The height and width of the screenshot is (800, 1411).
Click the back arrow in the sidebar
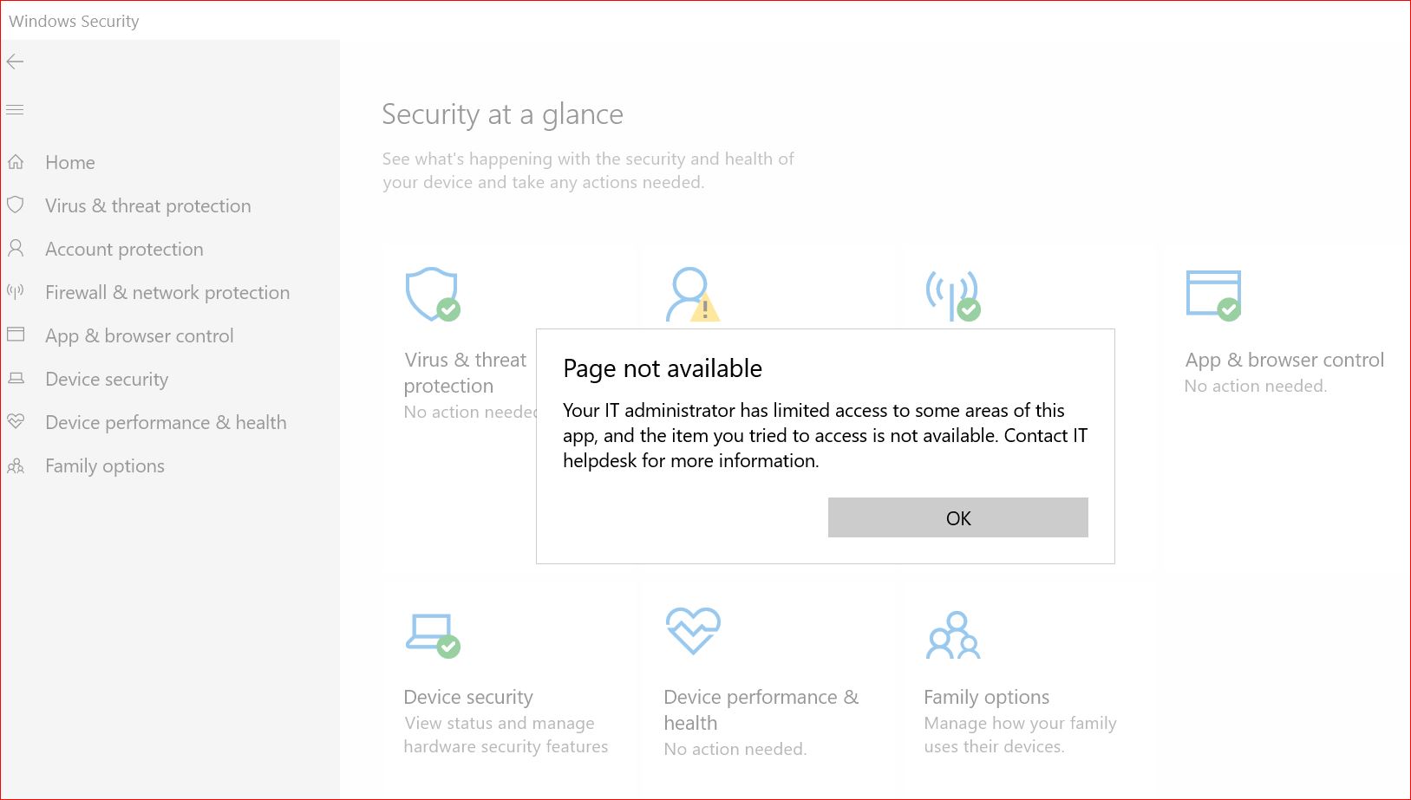(15, 62)
